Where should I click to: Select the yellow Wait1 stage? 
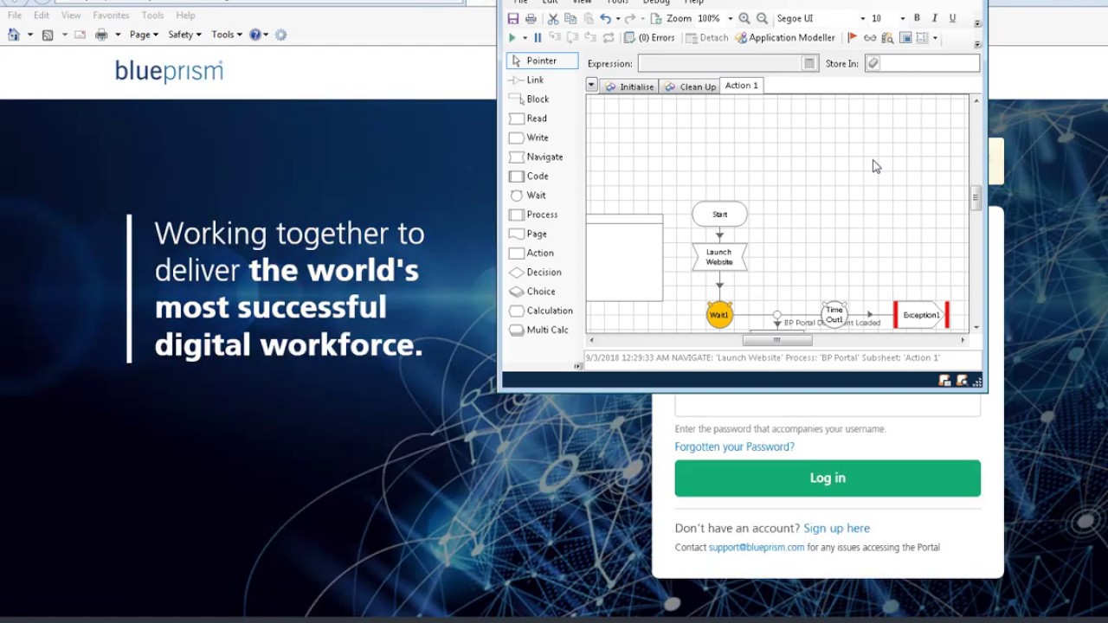pos(719,315)
